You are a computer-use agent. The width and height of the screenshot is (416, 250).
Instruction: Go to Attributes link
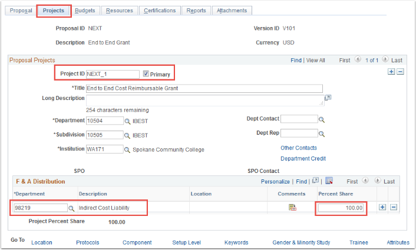[398, 242]
